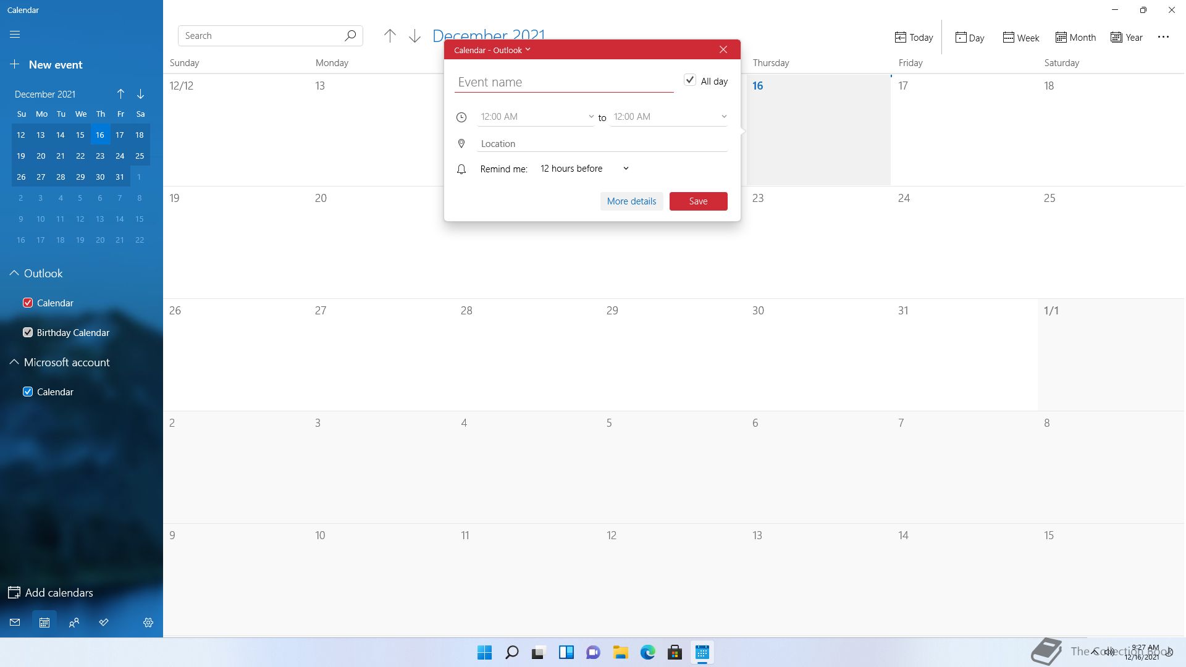Click day 28 cell in main calendar

(x=527, y=355)
